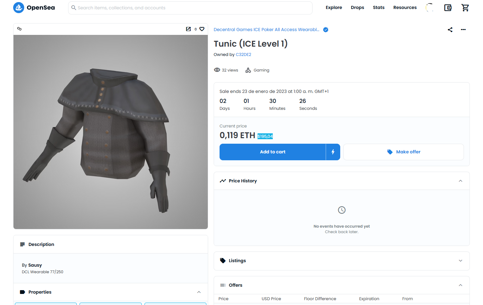Open the Decentral Games ICE Poker collection link
483x305 pixels.
coord(267,30)
